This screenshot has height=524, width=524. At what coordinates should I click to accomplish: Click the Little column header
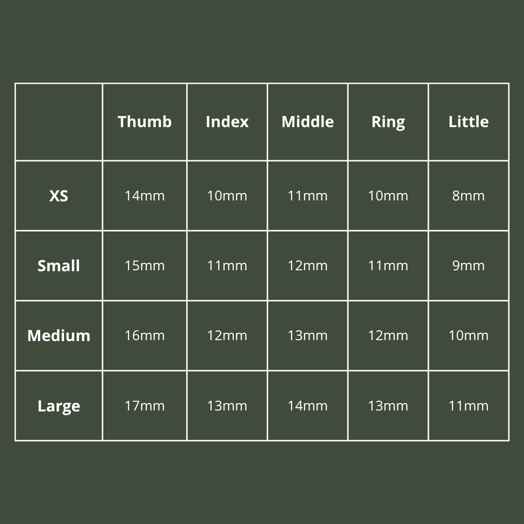pos(469,121)
